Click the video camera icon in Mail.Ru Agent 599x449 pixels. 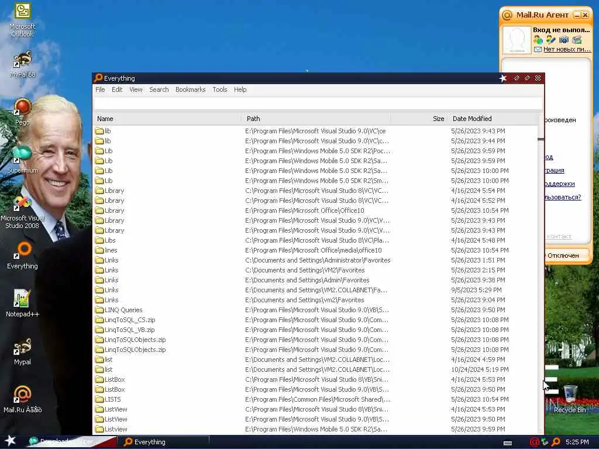tap(577, 40)
